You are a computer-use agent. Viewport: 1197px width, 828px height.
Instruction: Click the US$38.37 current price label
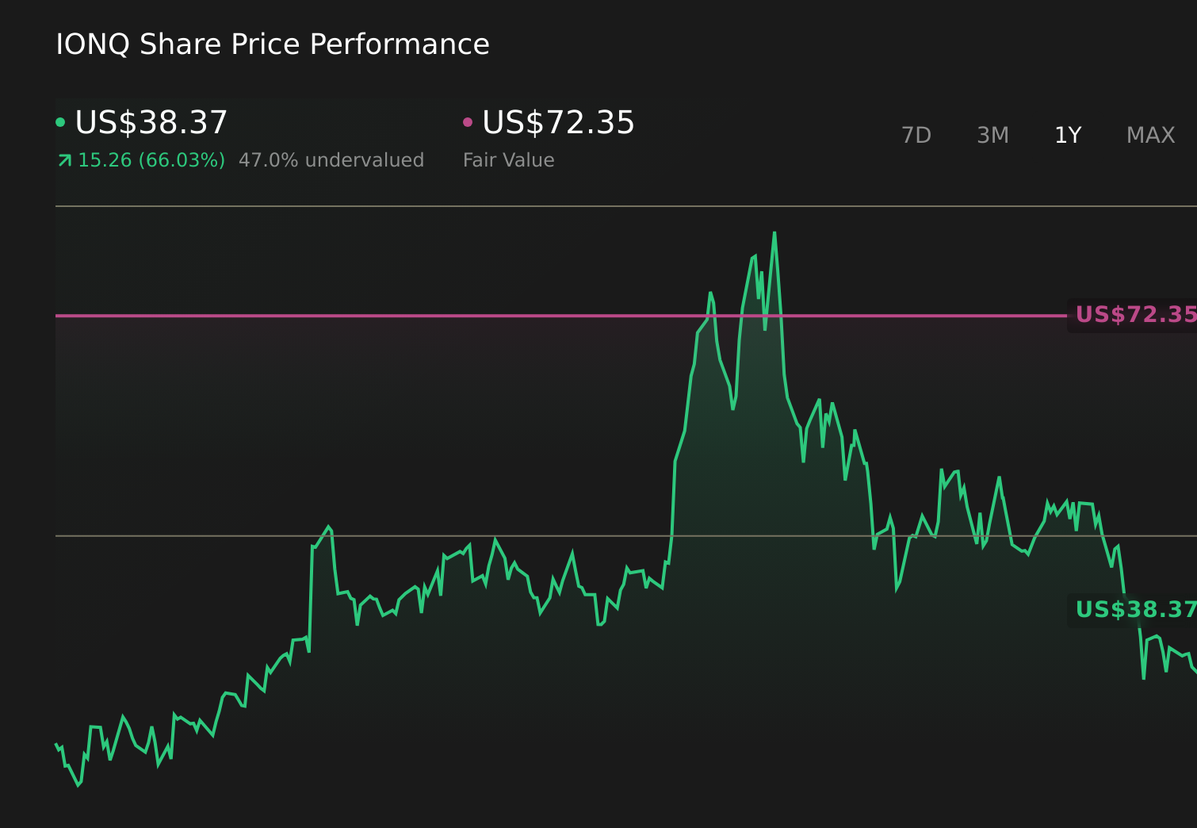[1134, 611]
